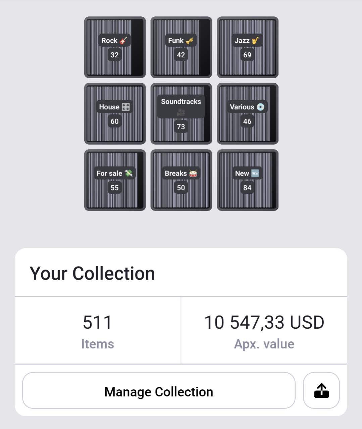Click the drum emoji on Breaks
The image size is (362, 429).
[193, 174]
